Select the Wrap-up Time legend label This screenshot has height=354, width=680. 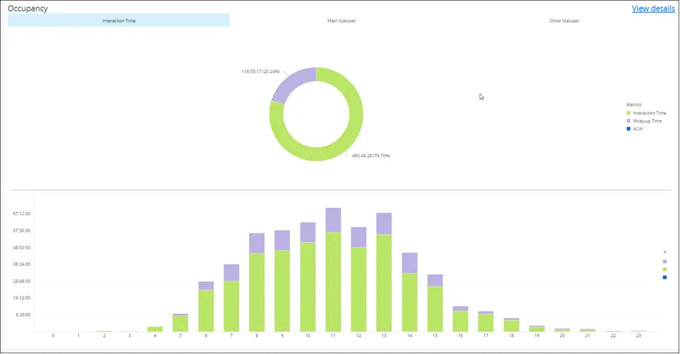click(x=647, y=121)
